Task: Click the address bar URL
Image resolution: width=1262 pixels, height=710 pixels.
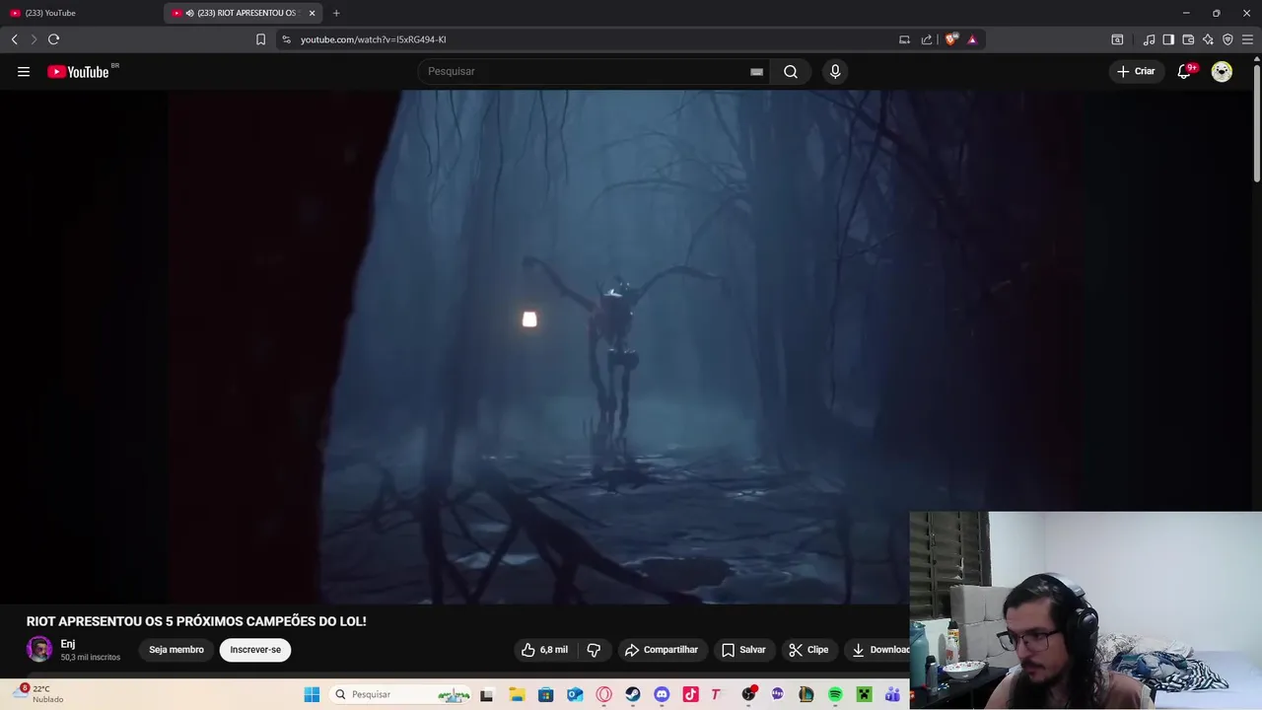Action: click(374, 39)
